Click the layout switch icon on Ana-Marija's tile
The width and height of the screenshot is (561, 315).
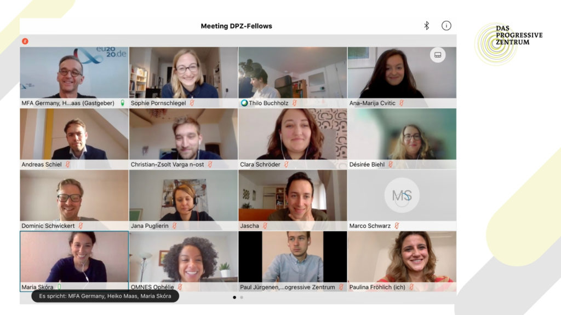[438, 55]
